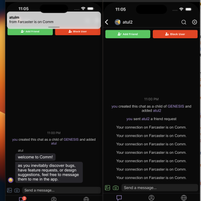Click Add Friend in left phone
201x201 pixels.
(x=30, y=32)
